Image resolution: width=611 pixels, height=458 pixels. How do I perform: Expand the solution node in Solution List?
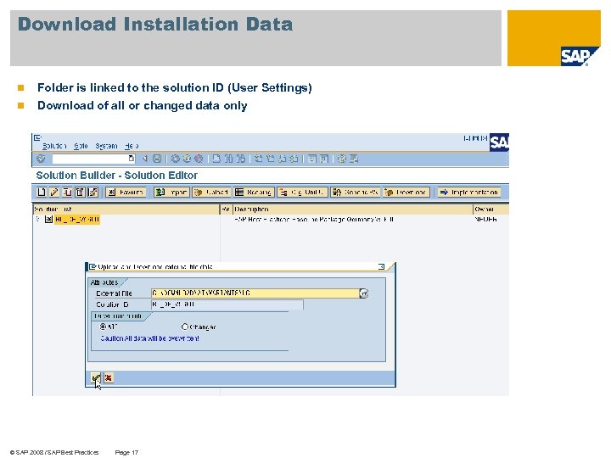(x=38, y=220)
